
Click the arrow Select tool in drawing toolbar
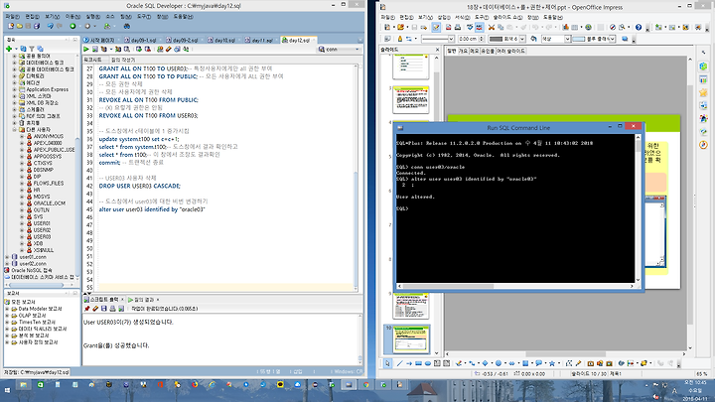(387, 363)
